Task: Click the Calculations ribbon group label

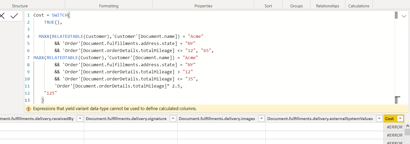Action: pos(359,6)
